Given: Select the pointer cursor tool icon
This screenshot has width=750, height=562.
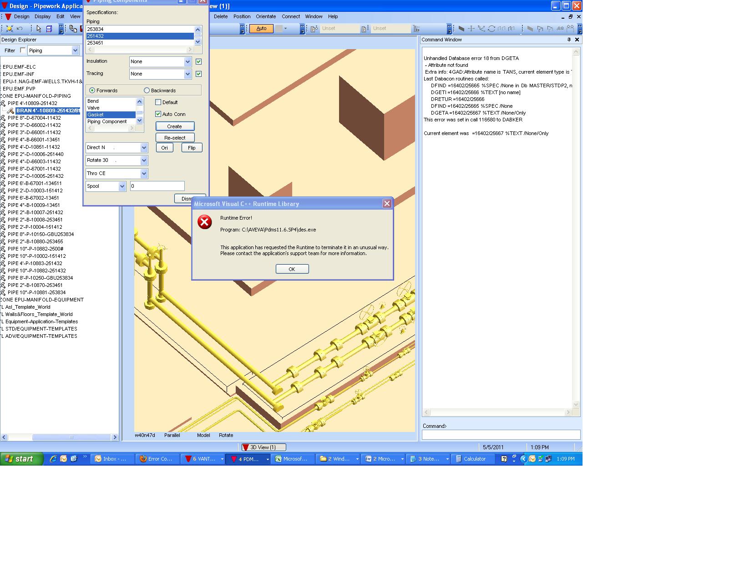Looking at the screenshot, I should (39, 29).
